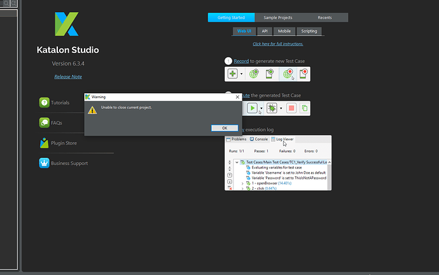Click the advanced search icon beside the magnifier
This screenshot has width=439, height=275.
[x=14, y=3]
